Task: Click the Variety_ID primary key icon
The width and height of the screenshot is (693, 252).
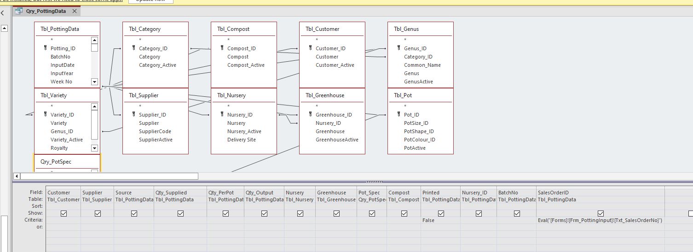Action: 46,114
